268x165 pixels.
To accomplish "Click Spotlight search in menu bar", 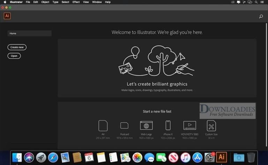I will (x=256, y=2).
